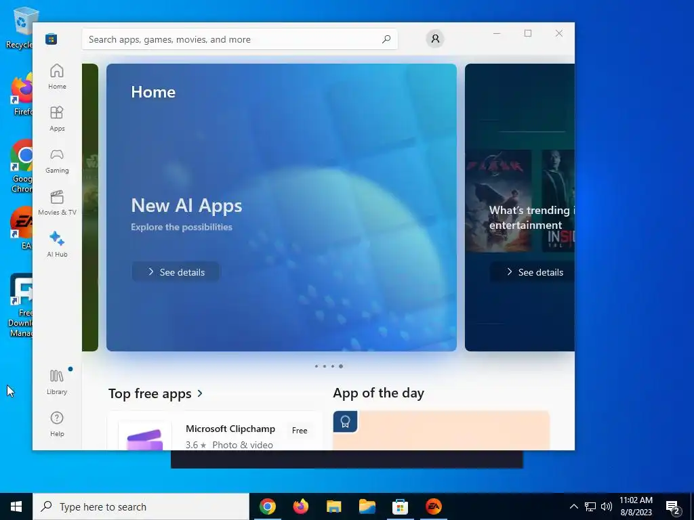Select the Recycle Bin desktop icon

point(20,27)
